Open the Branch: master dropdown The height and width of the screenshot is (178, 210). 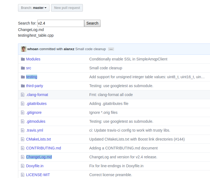pyautogui.click(x=34, y=8)
